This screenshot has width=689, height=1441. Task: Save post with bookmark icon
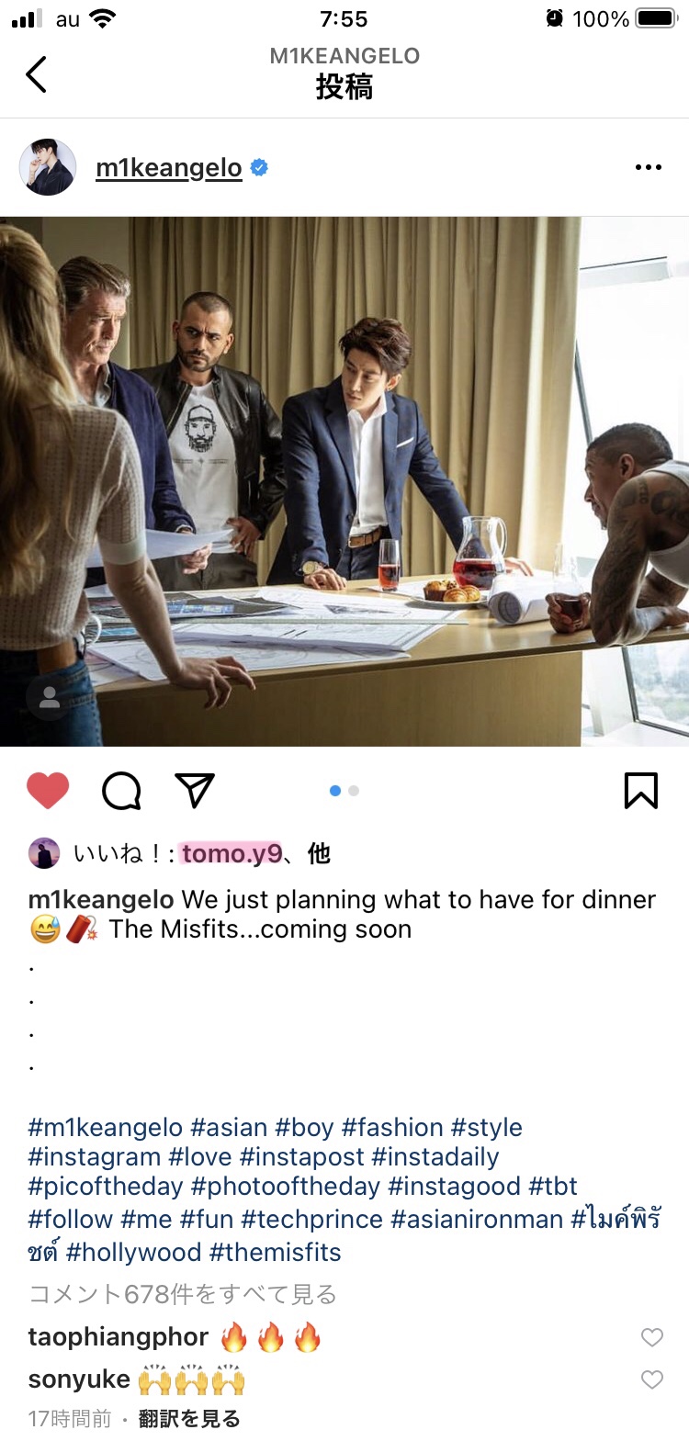click(x=640, y=791)
